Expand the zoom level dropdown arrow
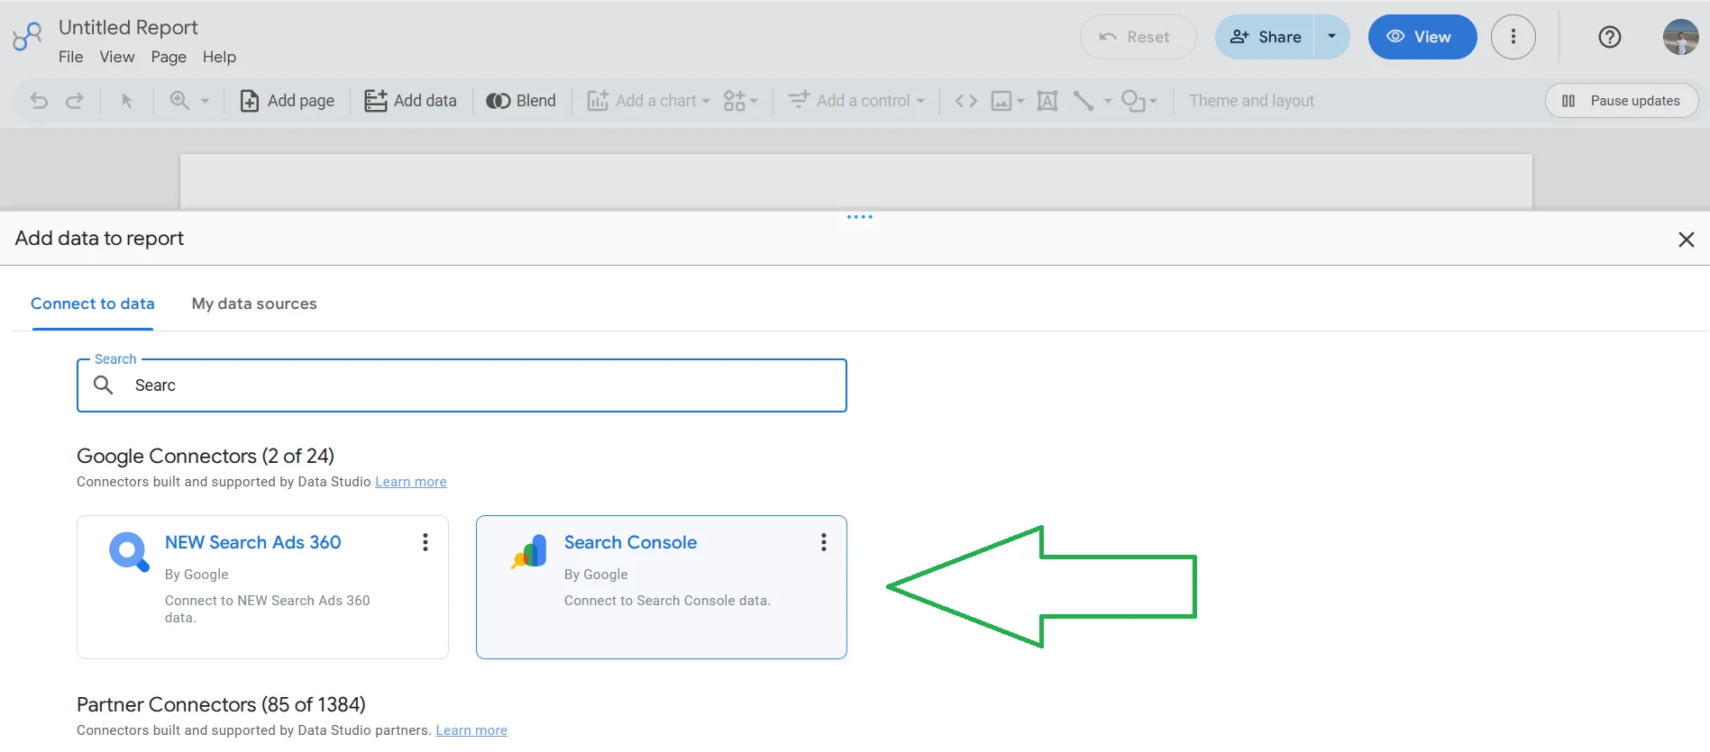 pos(205,101)
